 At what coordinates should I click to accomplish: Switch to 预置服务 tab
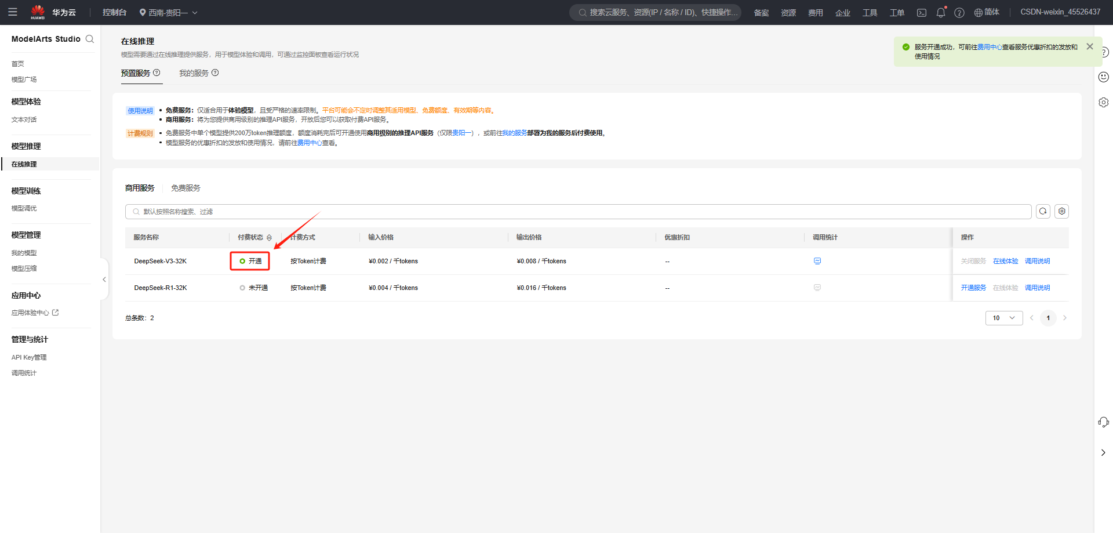(x=136, y=73)
